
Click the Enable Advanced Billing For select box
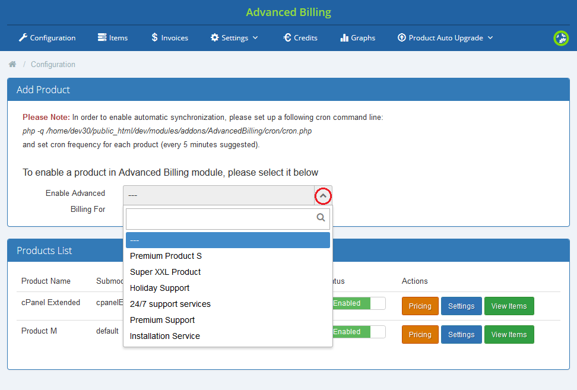click(x=227, y=195)
